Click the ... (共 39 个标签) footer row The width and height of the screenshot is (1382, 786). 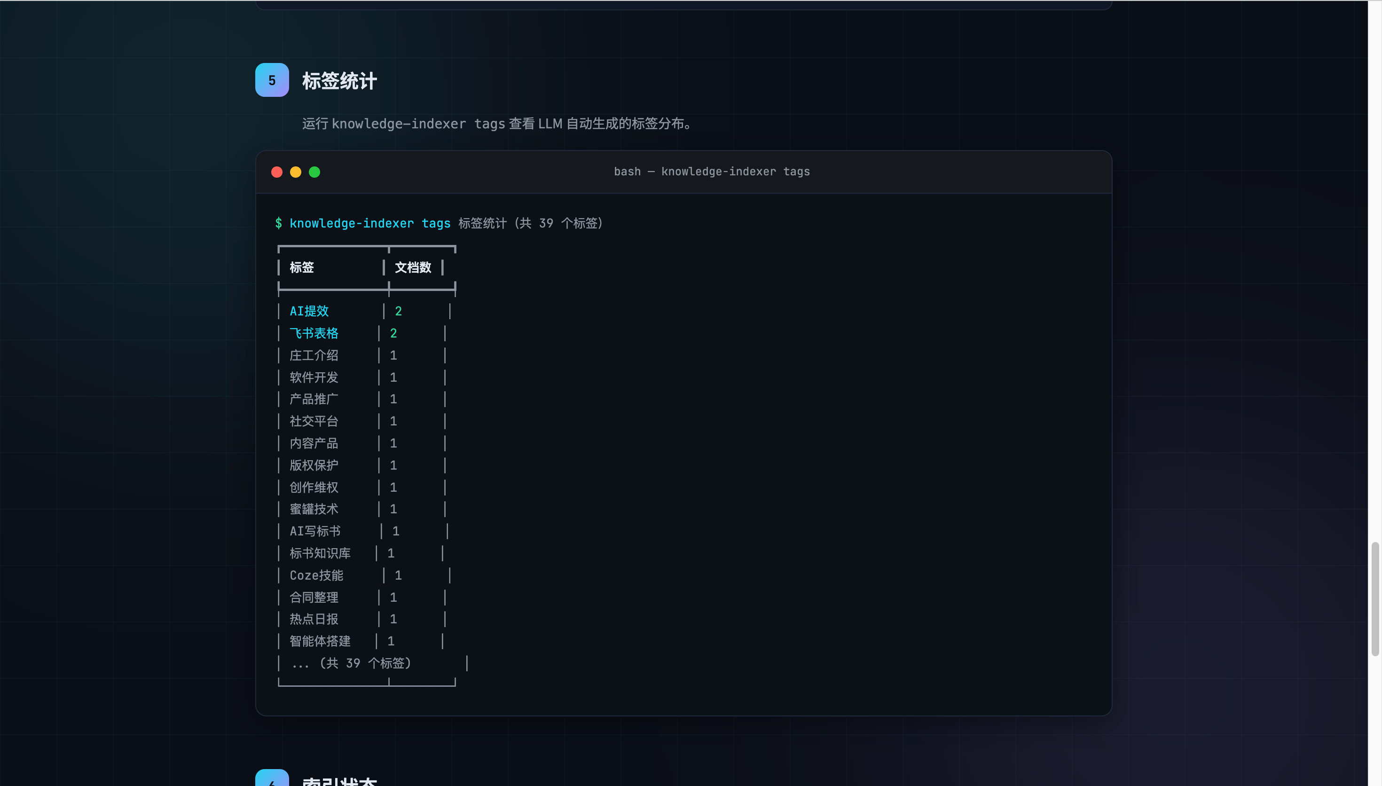351,663
